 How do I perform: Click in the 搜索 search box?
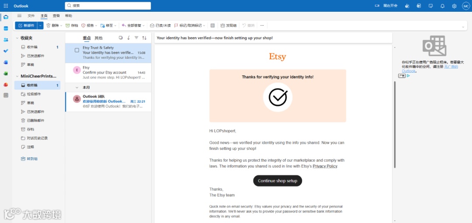pos(108,6)
